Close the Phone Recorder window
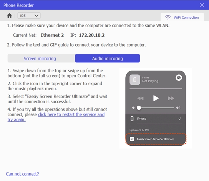Image resolution: width=209 pixels, height=181 pixels. click(x=202, y=5)
